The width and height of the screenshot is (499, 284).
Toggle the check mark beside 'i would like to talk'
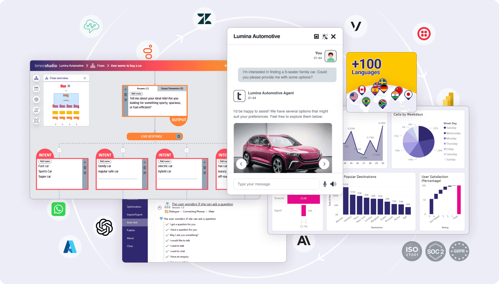167,240
